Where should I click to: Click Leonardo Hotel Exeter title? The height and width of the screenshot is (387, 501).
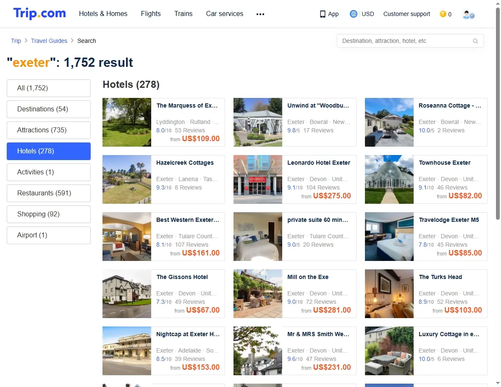pos(319,163)
